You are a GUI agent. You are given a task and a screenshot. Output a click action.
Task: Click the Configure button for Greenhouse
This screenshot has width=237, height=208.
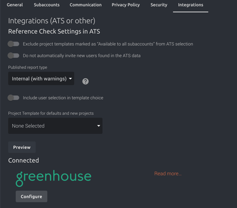pos(31,196)
